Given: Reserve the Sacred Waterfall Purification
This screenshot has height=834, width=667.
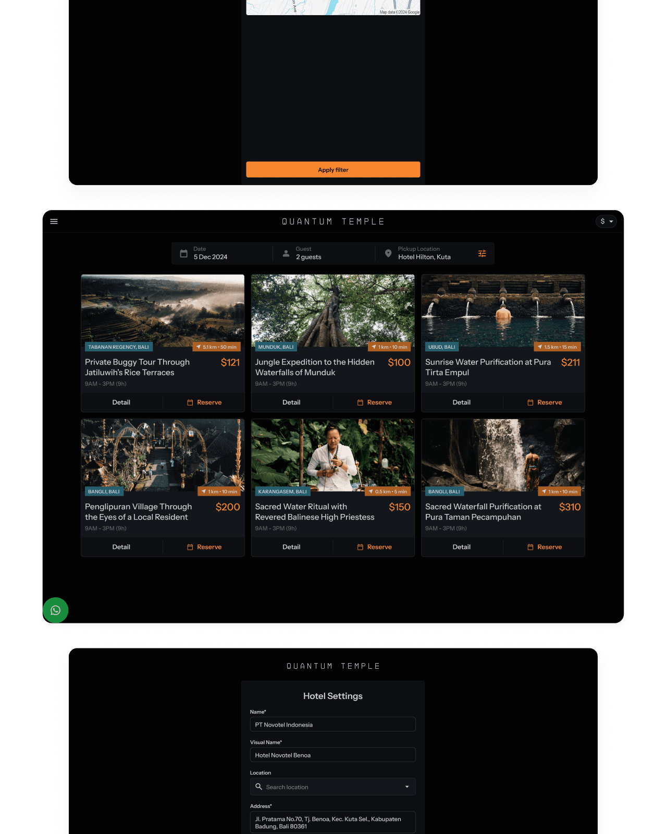Looking at the screenshot, I should click(x=545, y=547).
